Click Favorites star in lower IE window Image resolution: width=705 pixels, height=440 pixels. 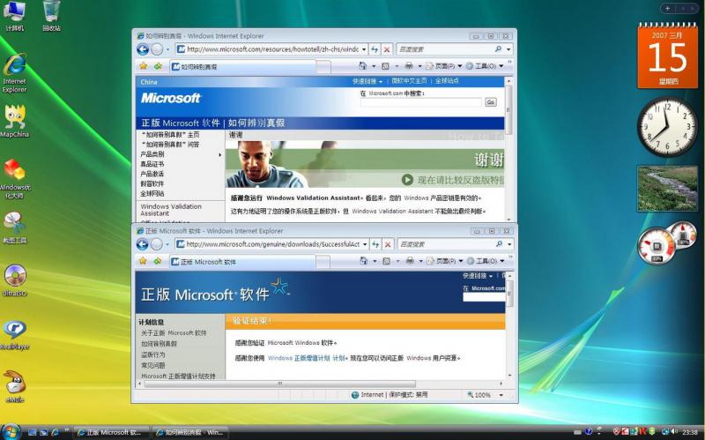143,261
